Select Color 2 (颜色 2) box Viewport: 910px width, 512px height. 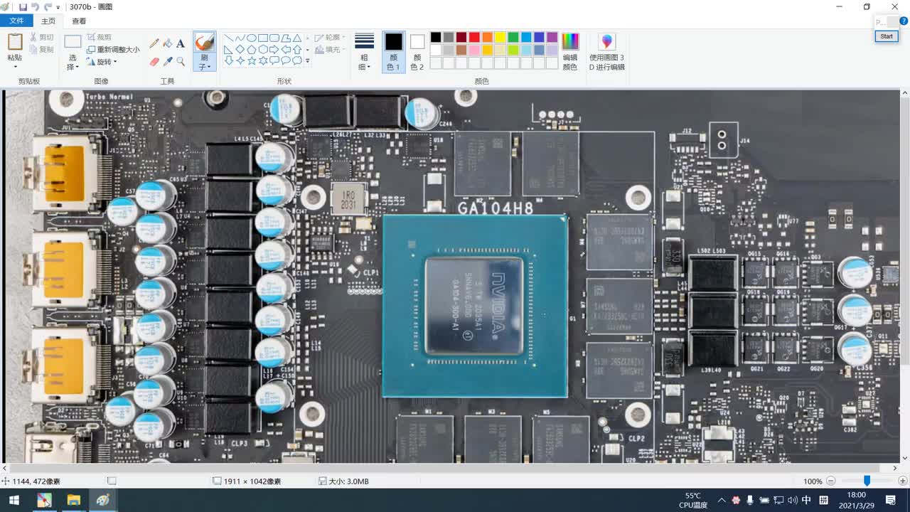point(417,51)
